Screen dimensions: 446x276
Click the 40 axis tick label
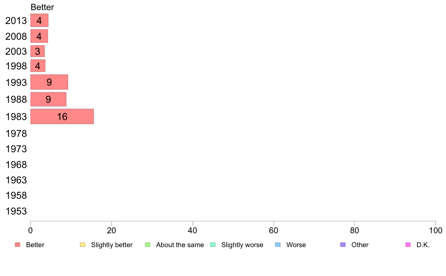[193, 231]
